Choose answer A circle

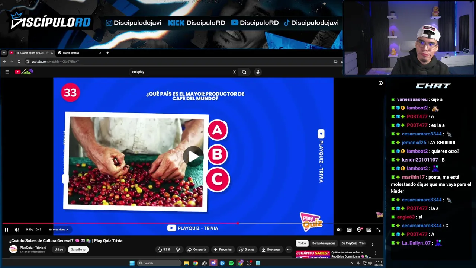[x=217, y=130]
